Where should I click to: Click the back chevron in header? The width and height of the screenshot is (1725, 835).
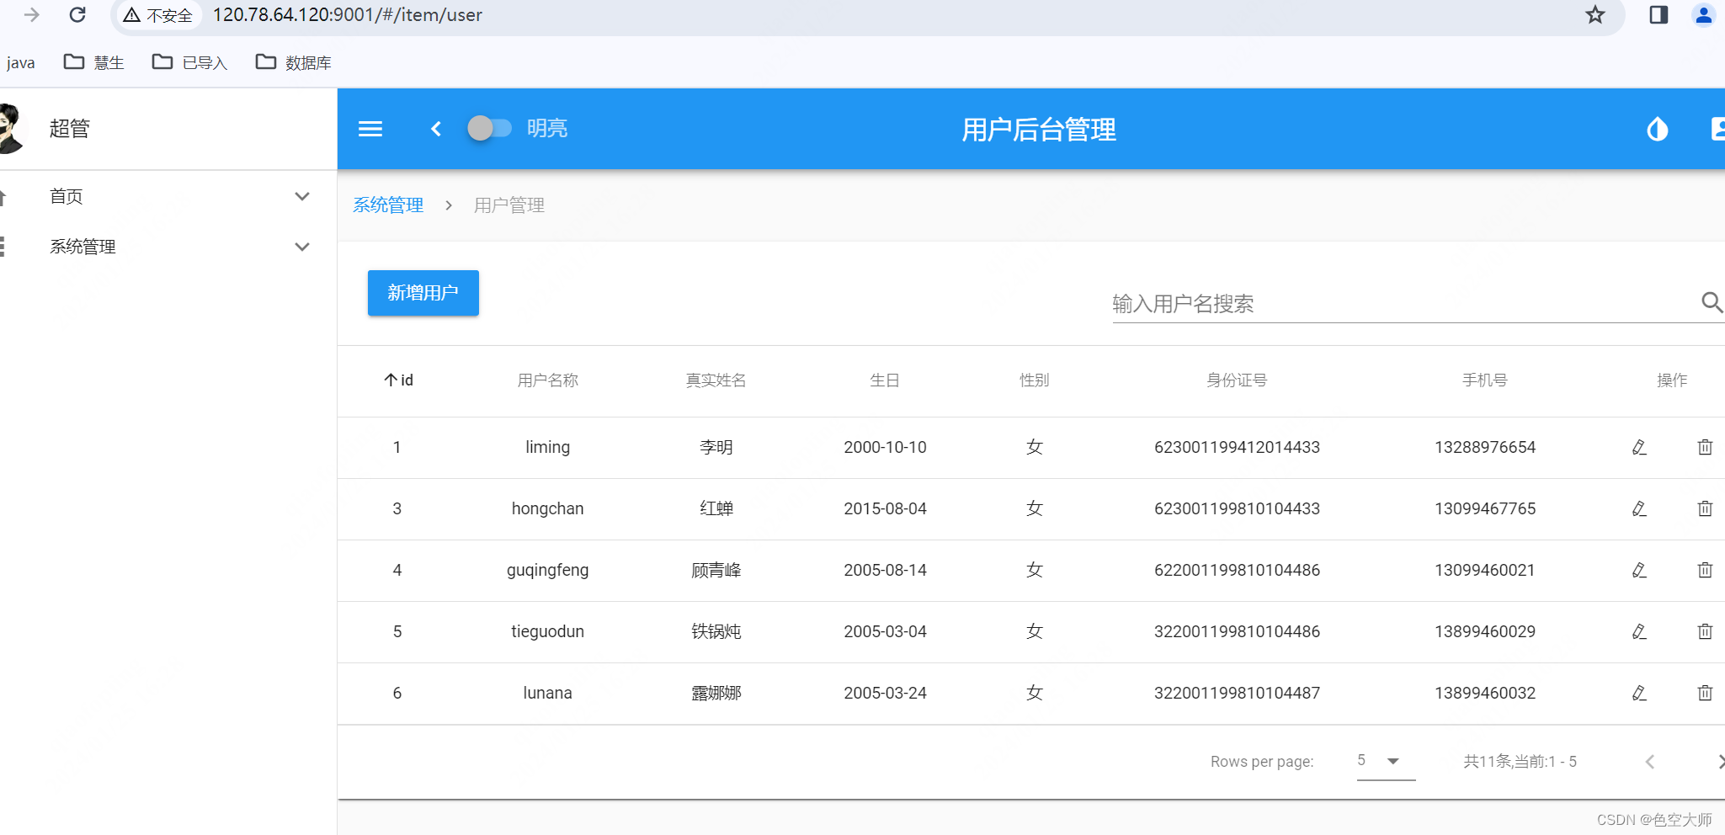click(x=436, y=129)
